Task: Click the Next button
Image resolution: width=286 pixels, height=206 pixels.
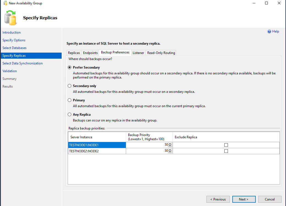Action: (244, 199)
